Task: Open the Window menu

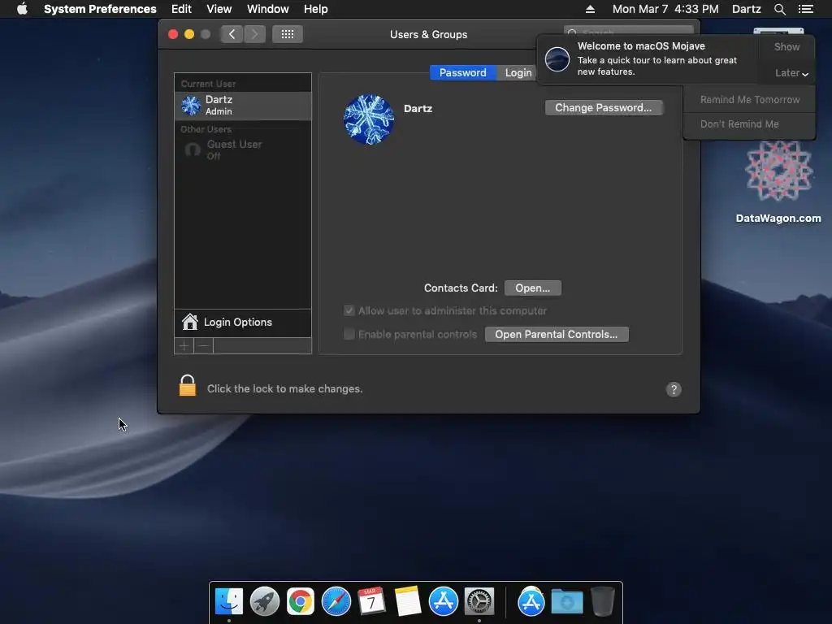Action: (x=268, y=9)
